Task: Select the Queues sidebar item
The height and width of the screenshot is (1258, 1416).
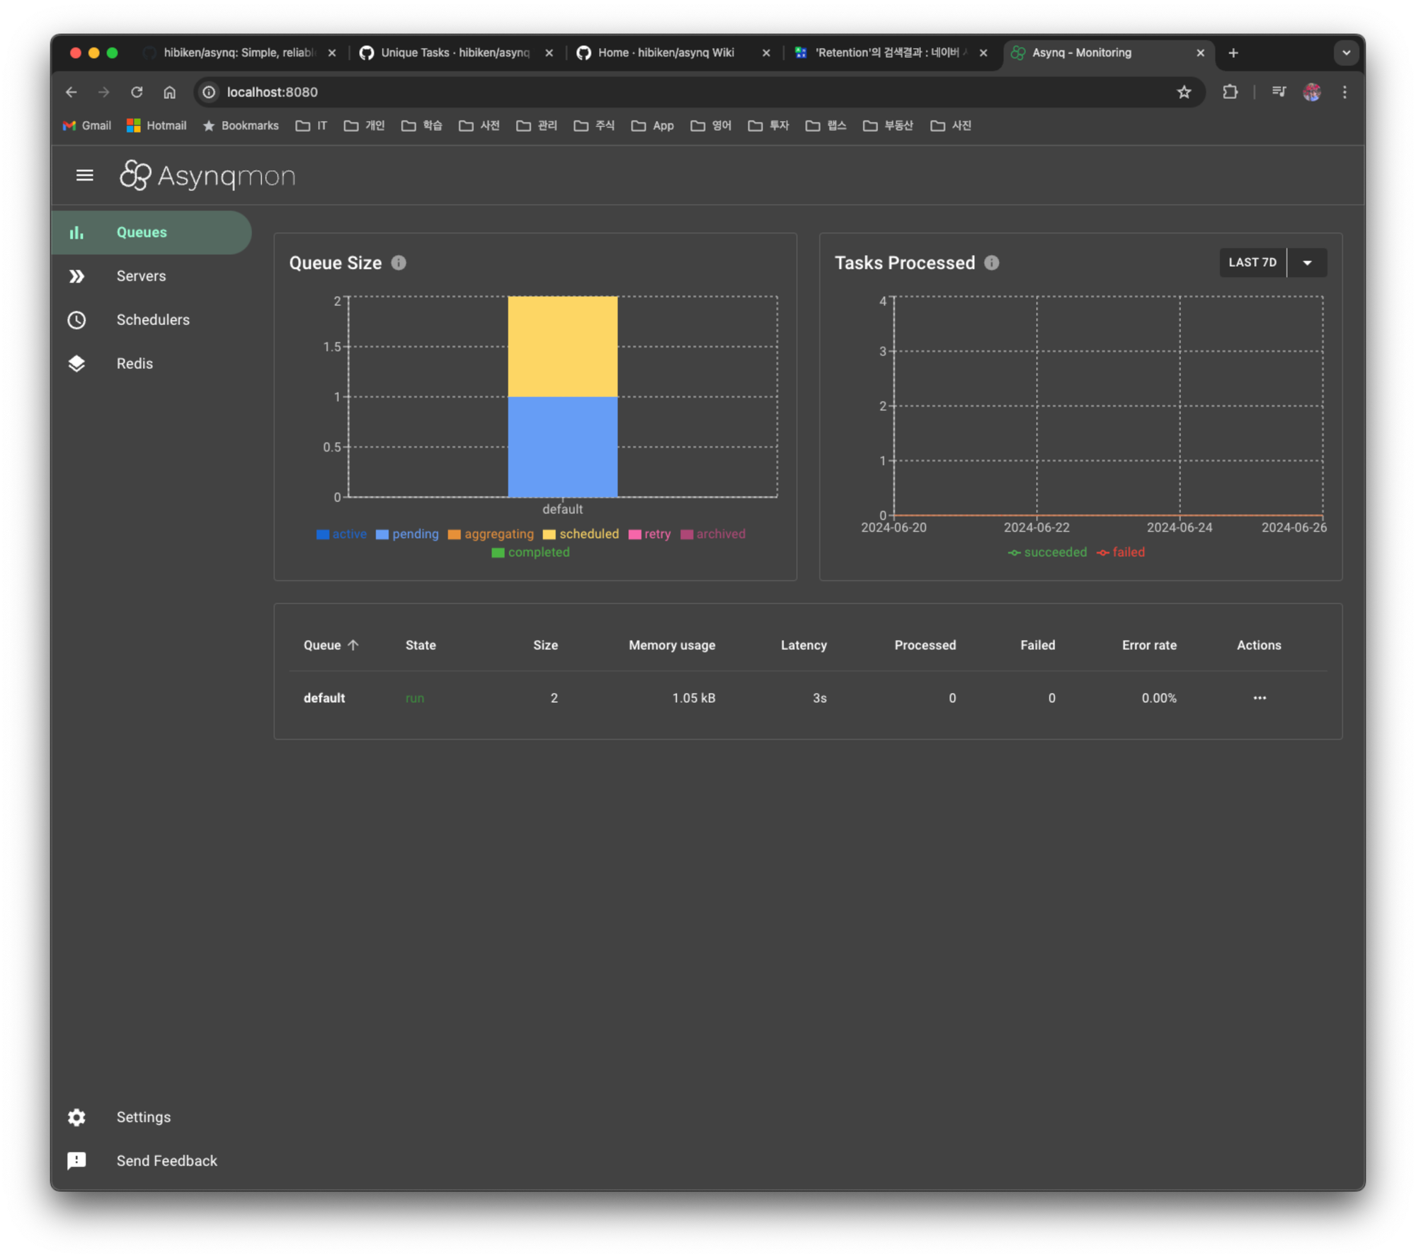Action: pyautogui.click(x=142, y=232)
